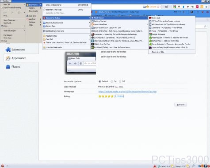Open the Extensions section puzzle icon
210x168 pixels.
click(x=8, y=50)
